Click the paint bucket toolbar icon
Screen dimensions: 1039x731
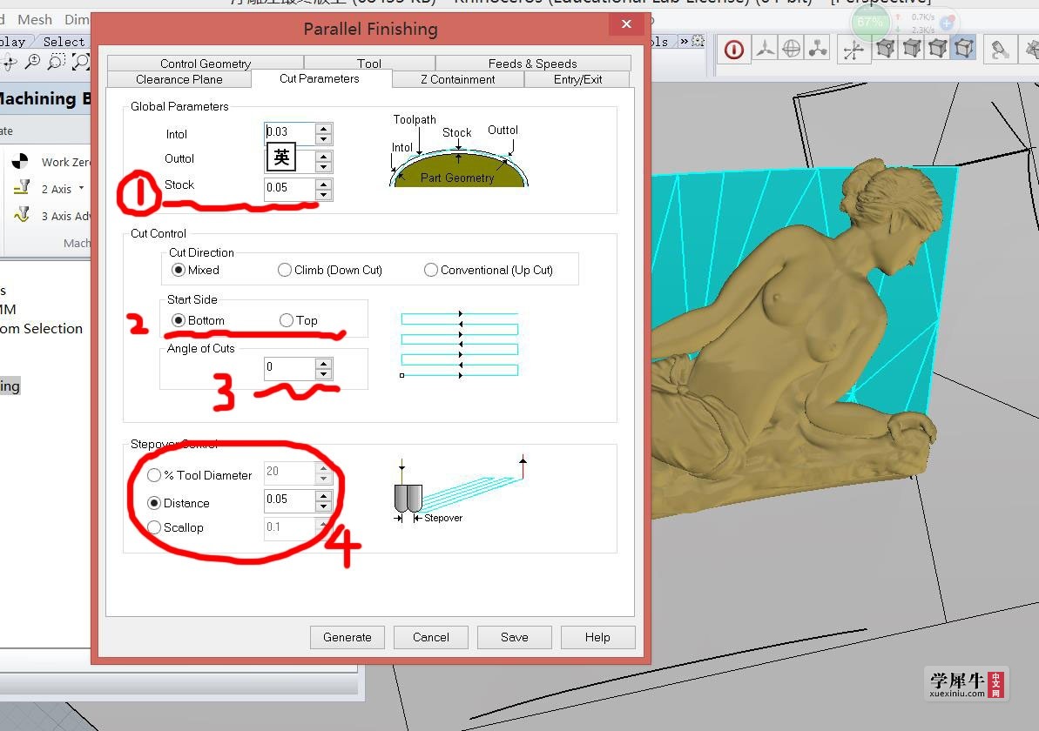point(999,50)
